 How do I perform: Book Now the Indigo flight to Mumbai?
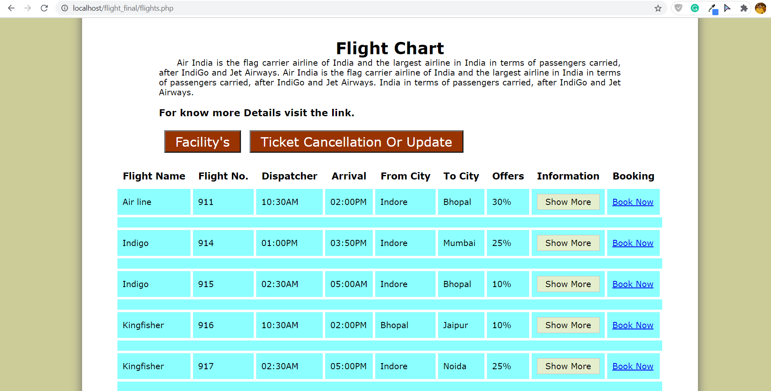pyautogui.click(x=633, y=243)
